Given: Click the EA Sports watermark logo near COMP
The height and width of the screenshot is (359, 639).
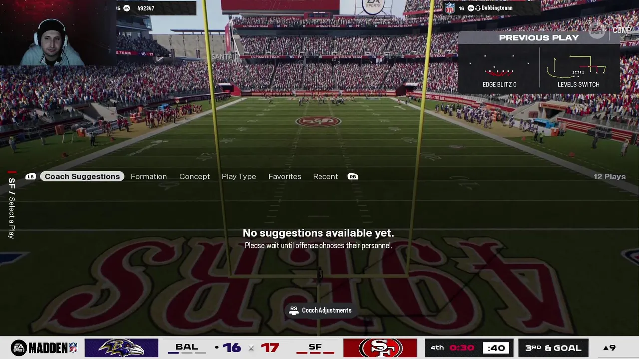Looking at the screenshot, I should pyautogui.click(x=597, y=30).
